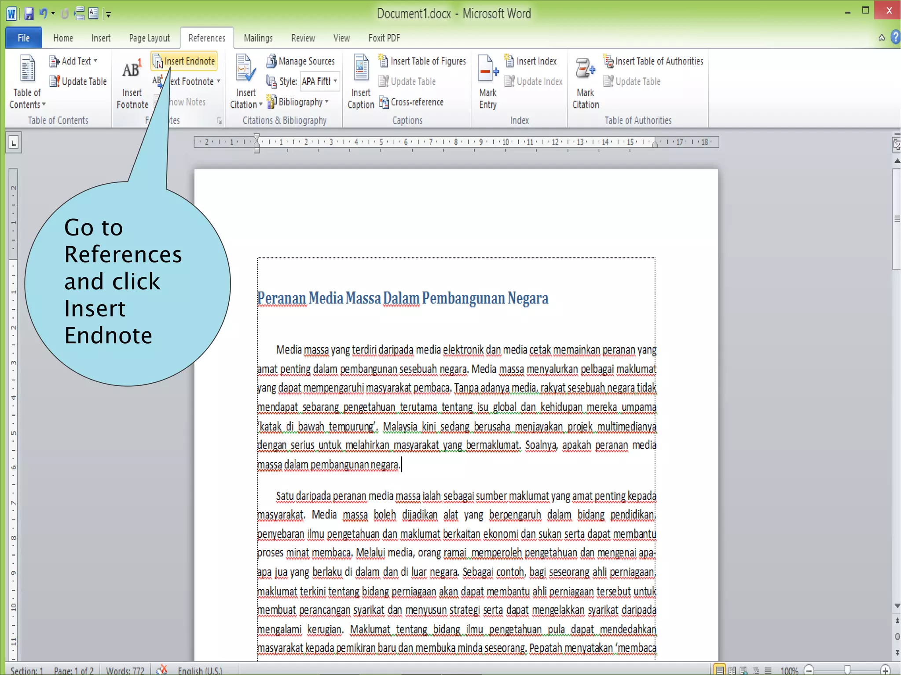Screen dimensions: 901x675
Task: Open the citation Style combo box
Action: tap(320, 81)
